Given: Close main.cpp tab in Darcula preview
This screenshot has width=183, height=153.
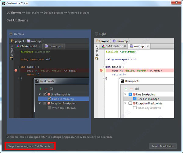Looking at the screenshot, I should (x=62, y=46).
